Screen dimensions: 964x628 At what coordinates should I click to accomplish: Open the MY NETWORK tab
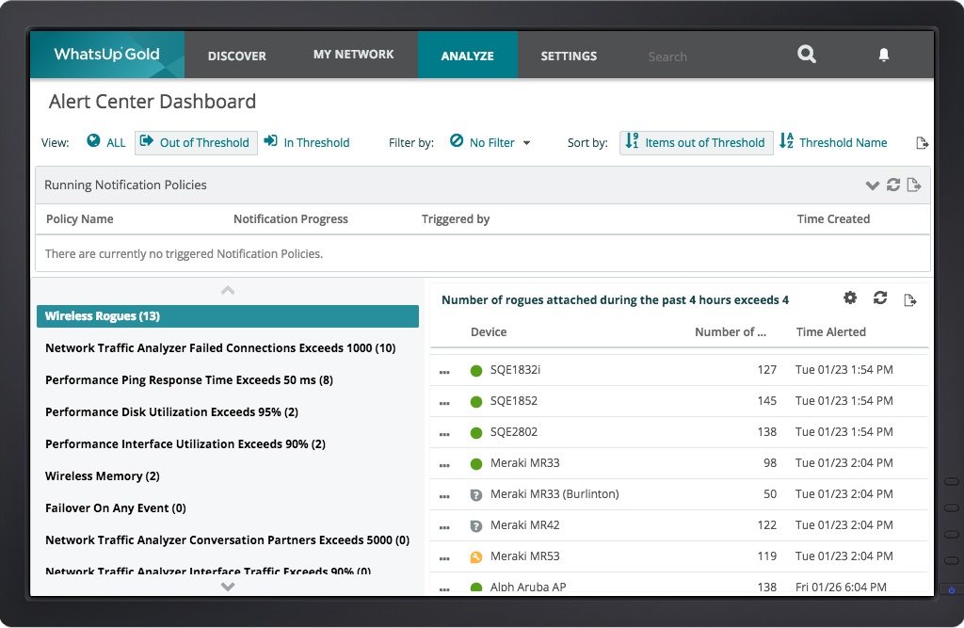point(354,54)
